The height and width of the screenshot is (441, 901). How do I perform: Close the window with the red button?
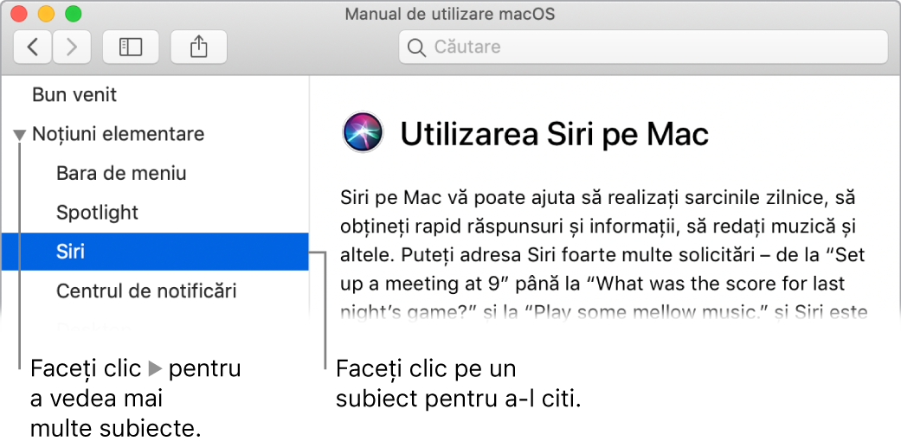19,14
